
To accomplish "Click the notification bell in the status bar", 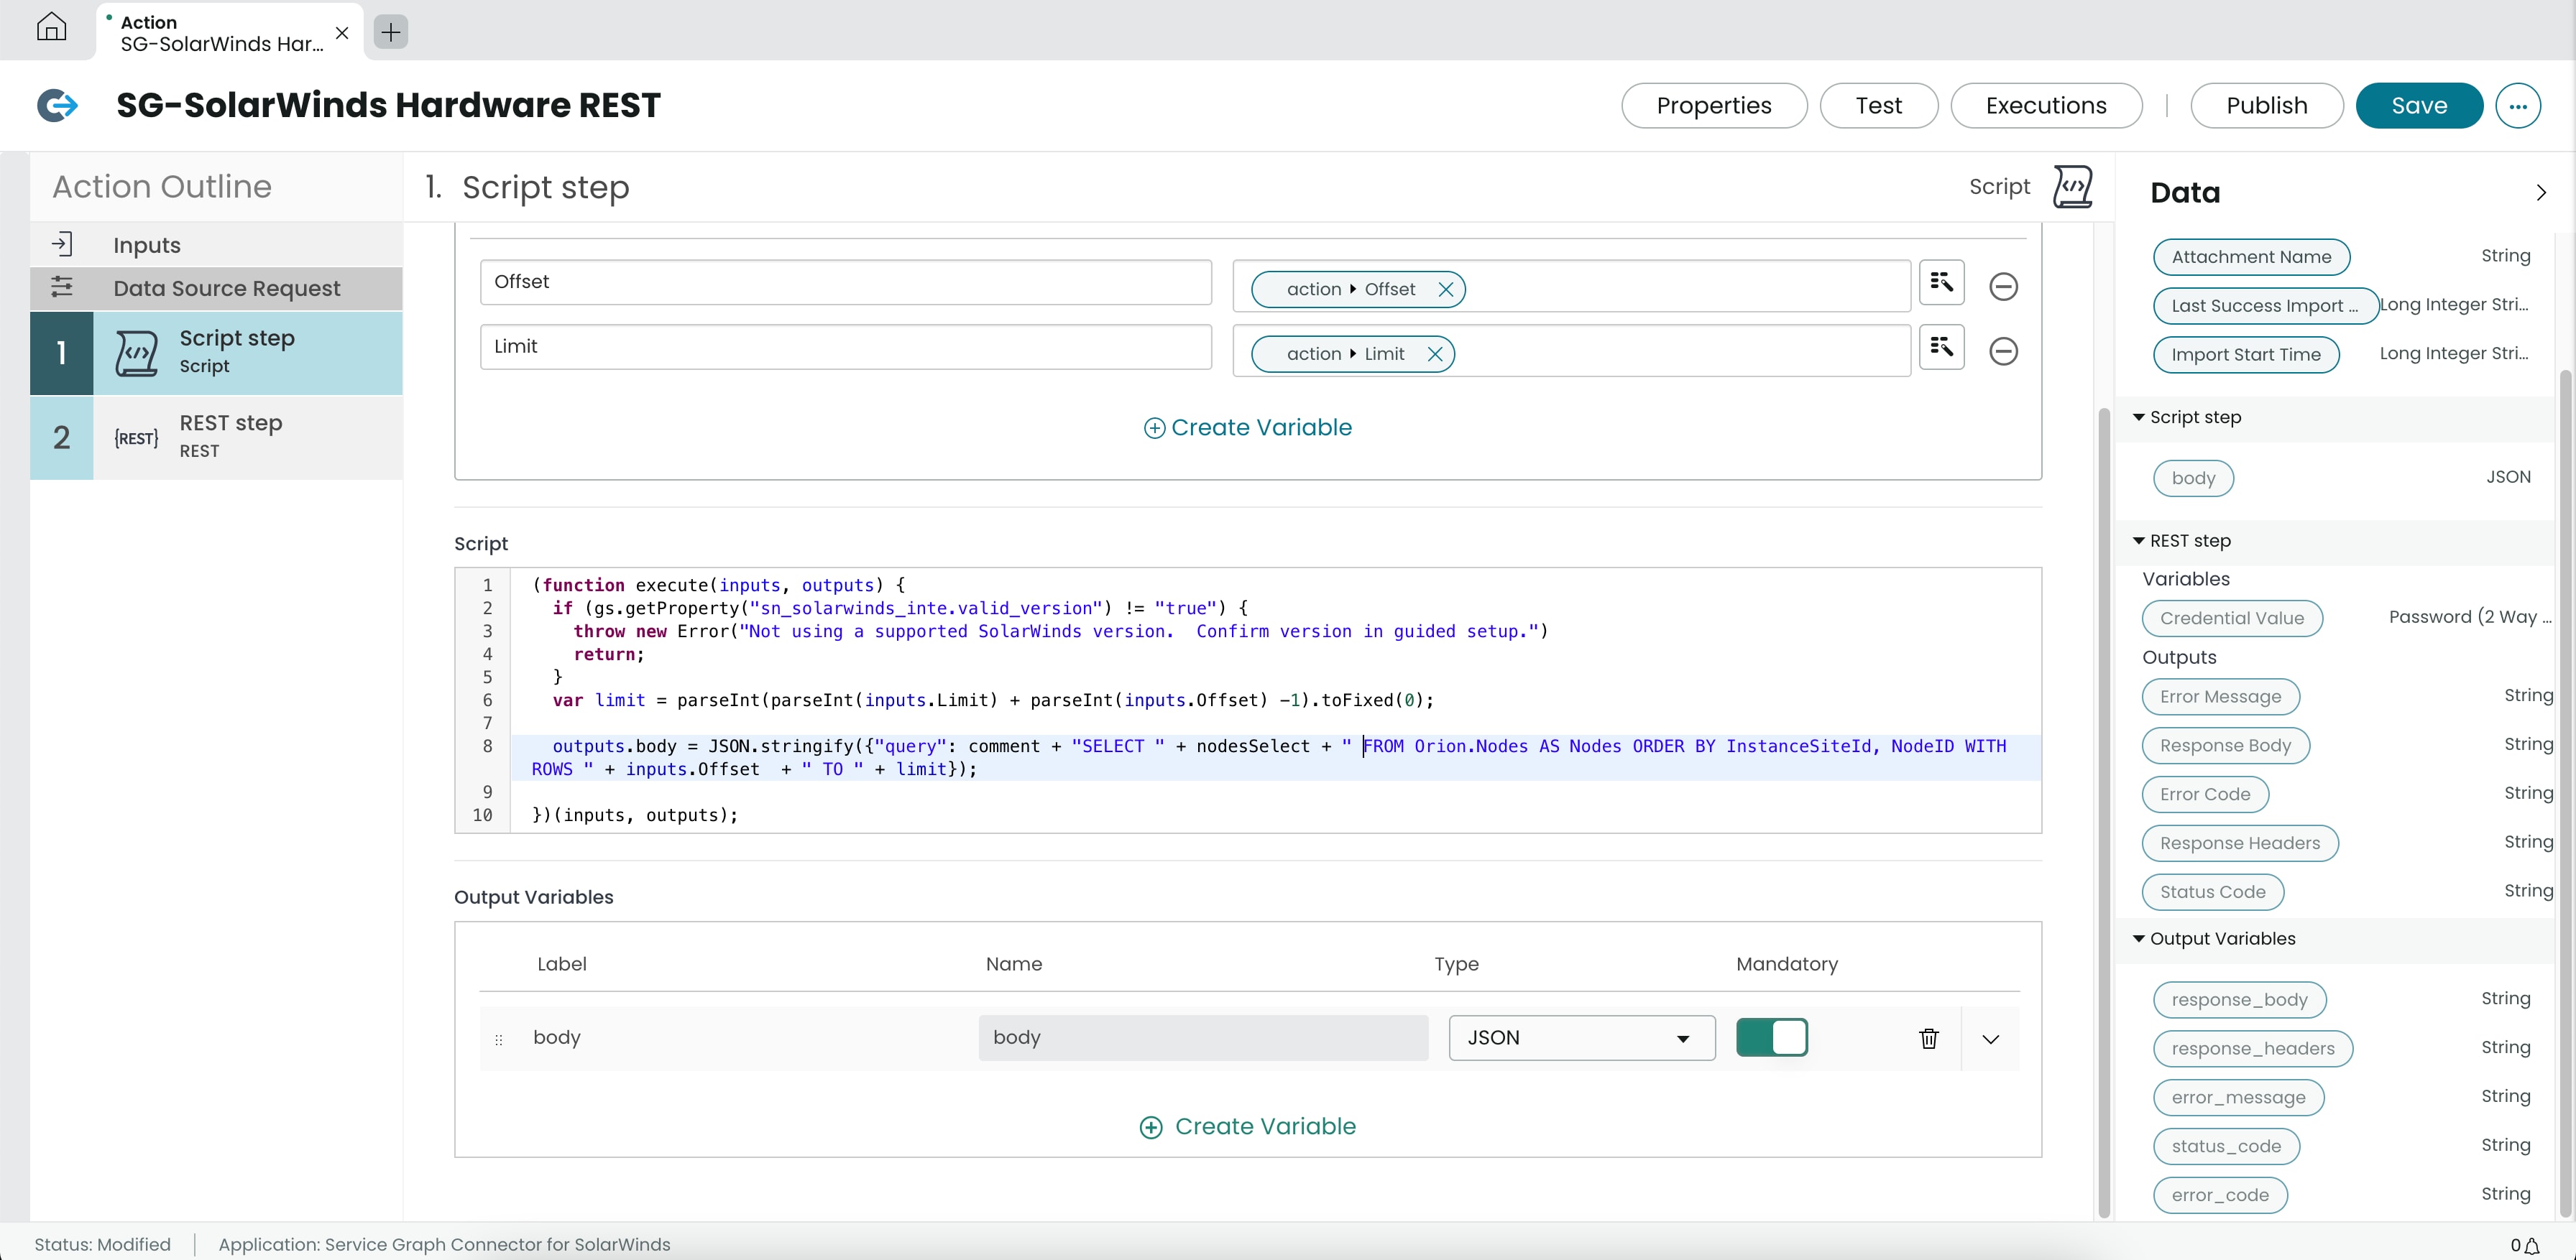I will (x=2532, y=1245).
